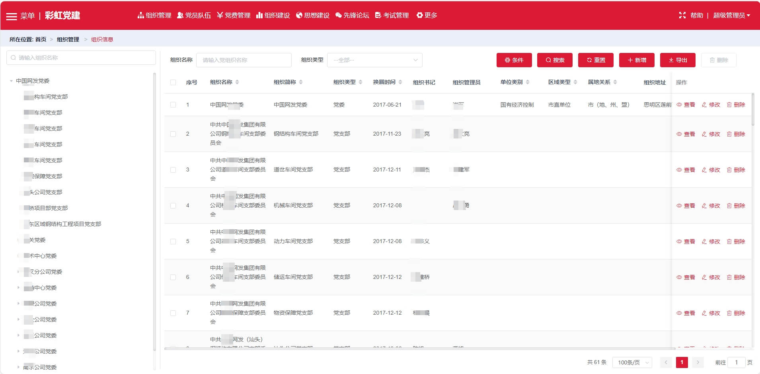Click the 导出 button
This screenshot has width=760, height=374.
point(678,60)
